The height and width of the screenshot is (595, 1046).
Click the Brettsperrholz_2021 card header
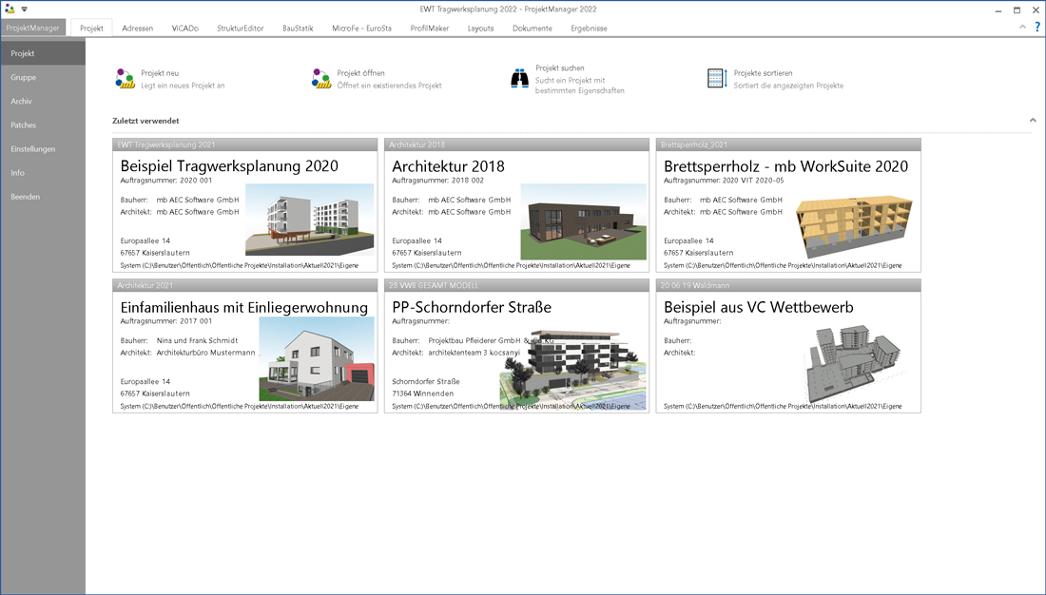tap(788, 144)
